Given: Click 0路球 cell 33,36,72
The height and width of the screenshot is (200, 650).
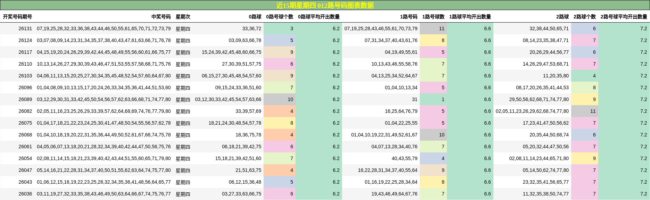Looking at the screenshot, I should [252, 28].
